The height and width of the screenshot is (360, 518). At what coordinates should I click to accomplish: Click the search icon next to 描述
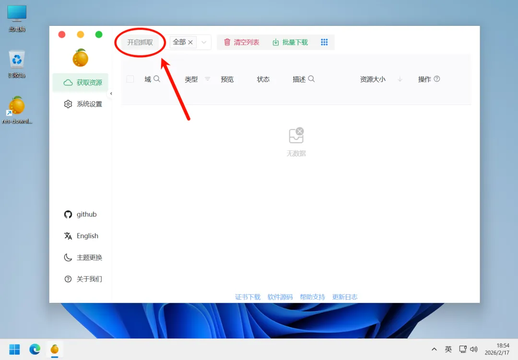point(311,79)
